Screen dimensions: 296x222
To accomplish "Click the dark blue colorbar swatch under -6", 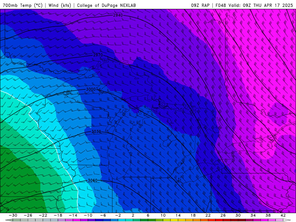I will [x=99, y=220].
